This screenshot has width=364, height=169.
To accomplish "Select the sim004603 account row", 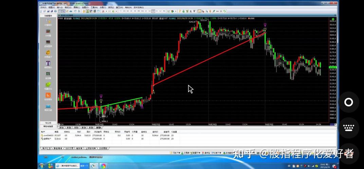I will click(x=48, y=135).
